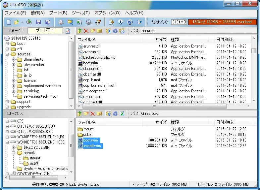
Task: Expand the support folder node
Action: tap(7, 102)
